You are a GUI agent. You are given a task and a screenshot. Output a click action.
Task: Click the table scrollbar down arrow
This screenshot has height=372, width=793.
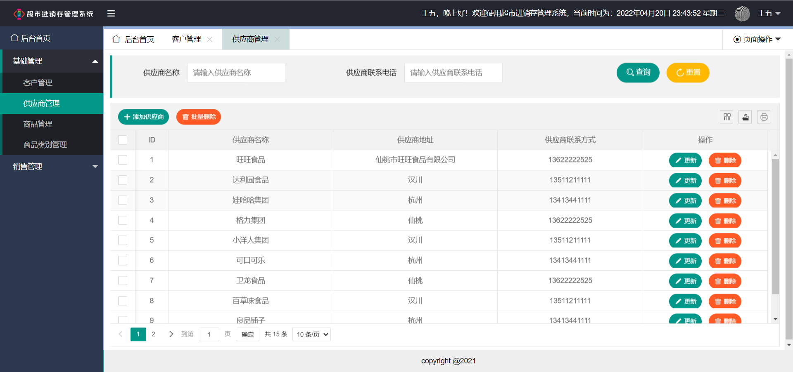[775, 319]
